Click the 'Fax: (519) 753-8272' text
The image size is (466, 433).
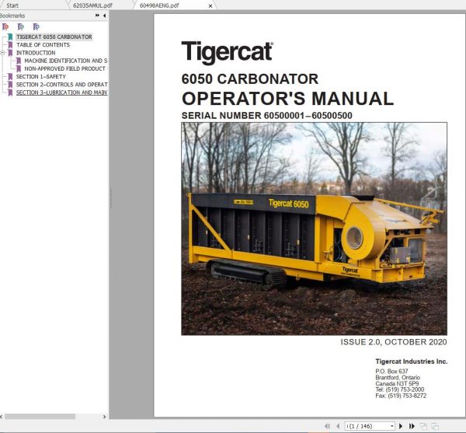pyautogui.click(x=401, y=396)
